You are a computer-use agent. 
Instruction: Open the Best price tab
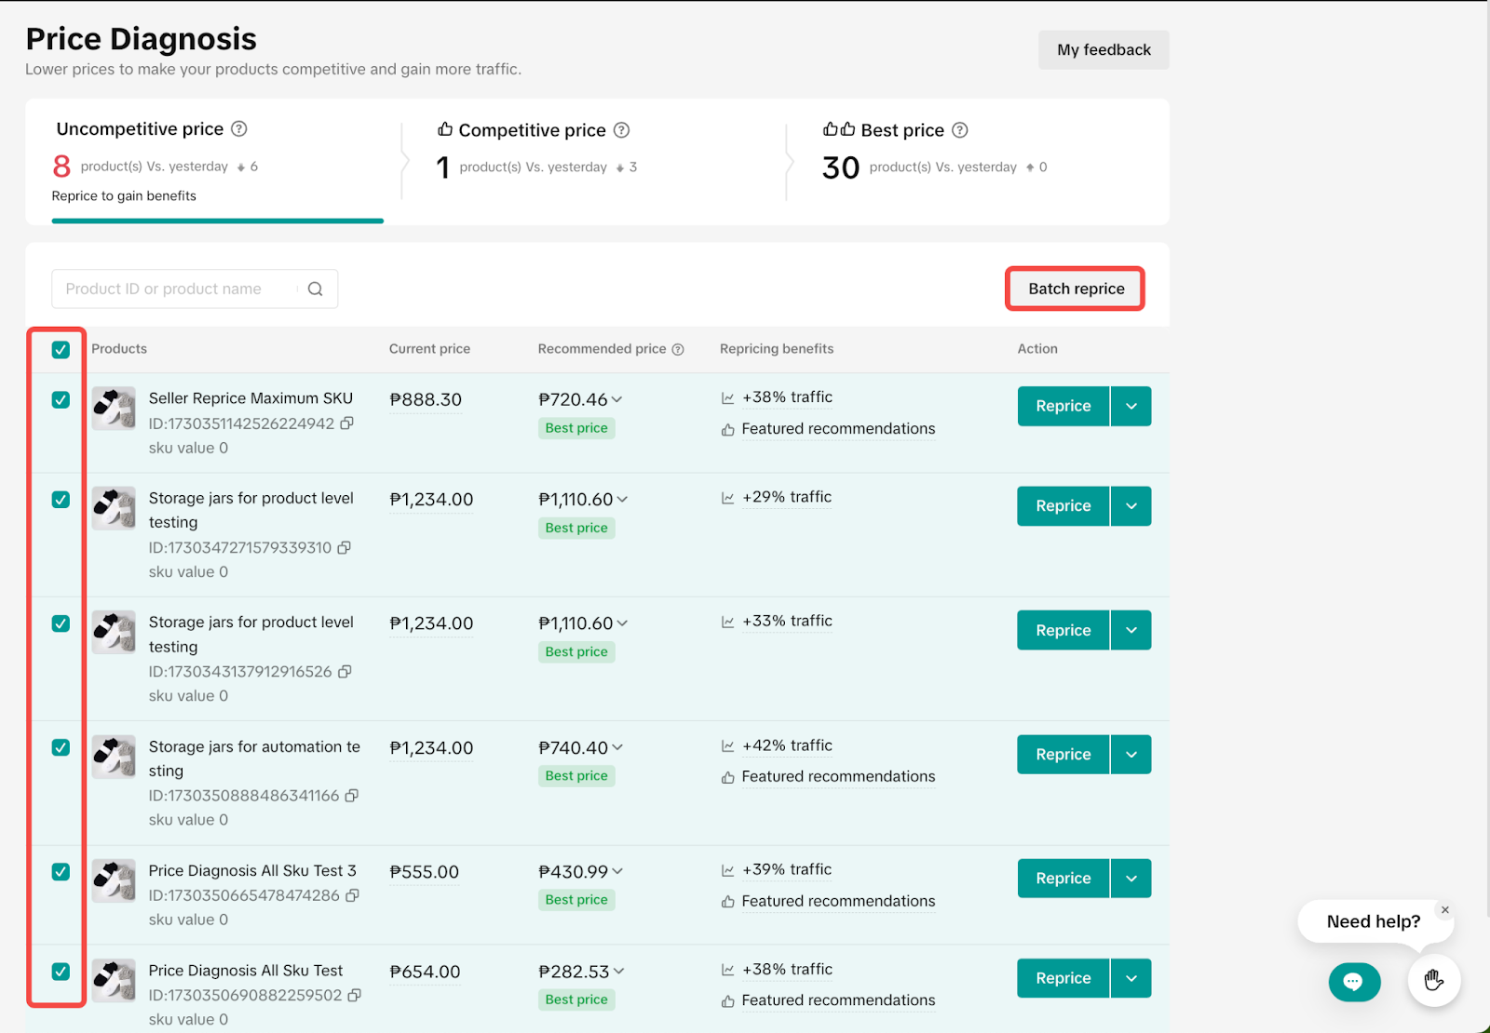tap(901, 130)
